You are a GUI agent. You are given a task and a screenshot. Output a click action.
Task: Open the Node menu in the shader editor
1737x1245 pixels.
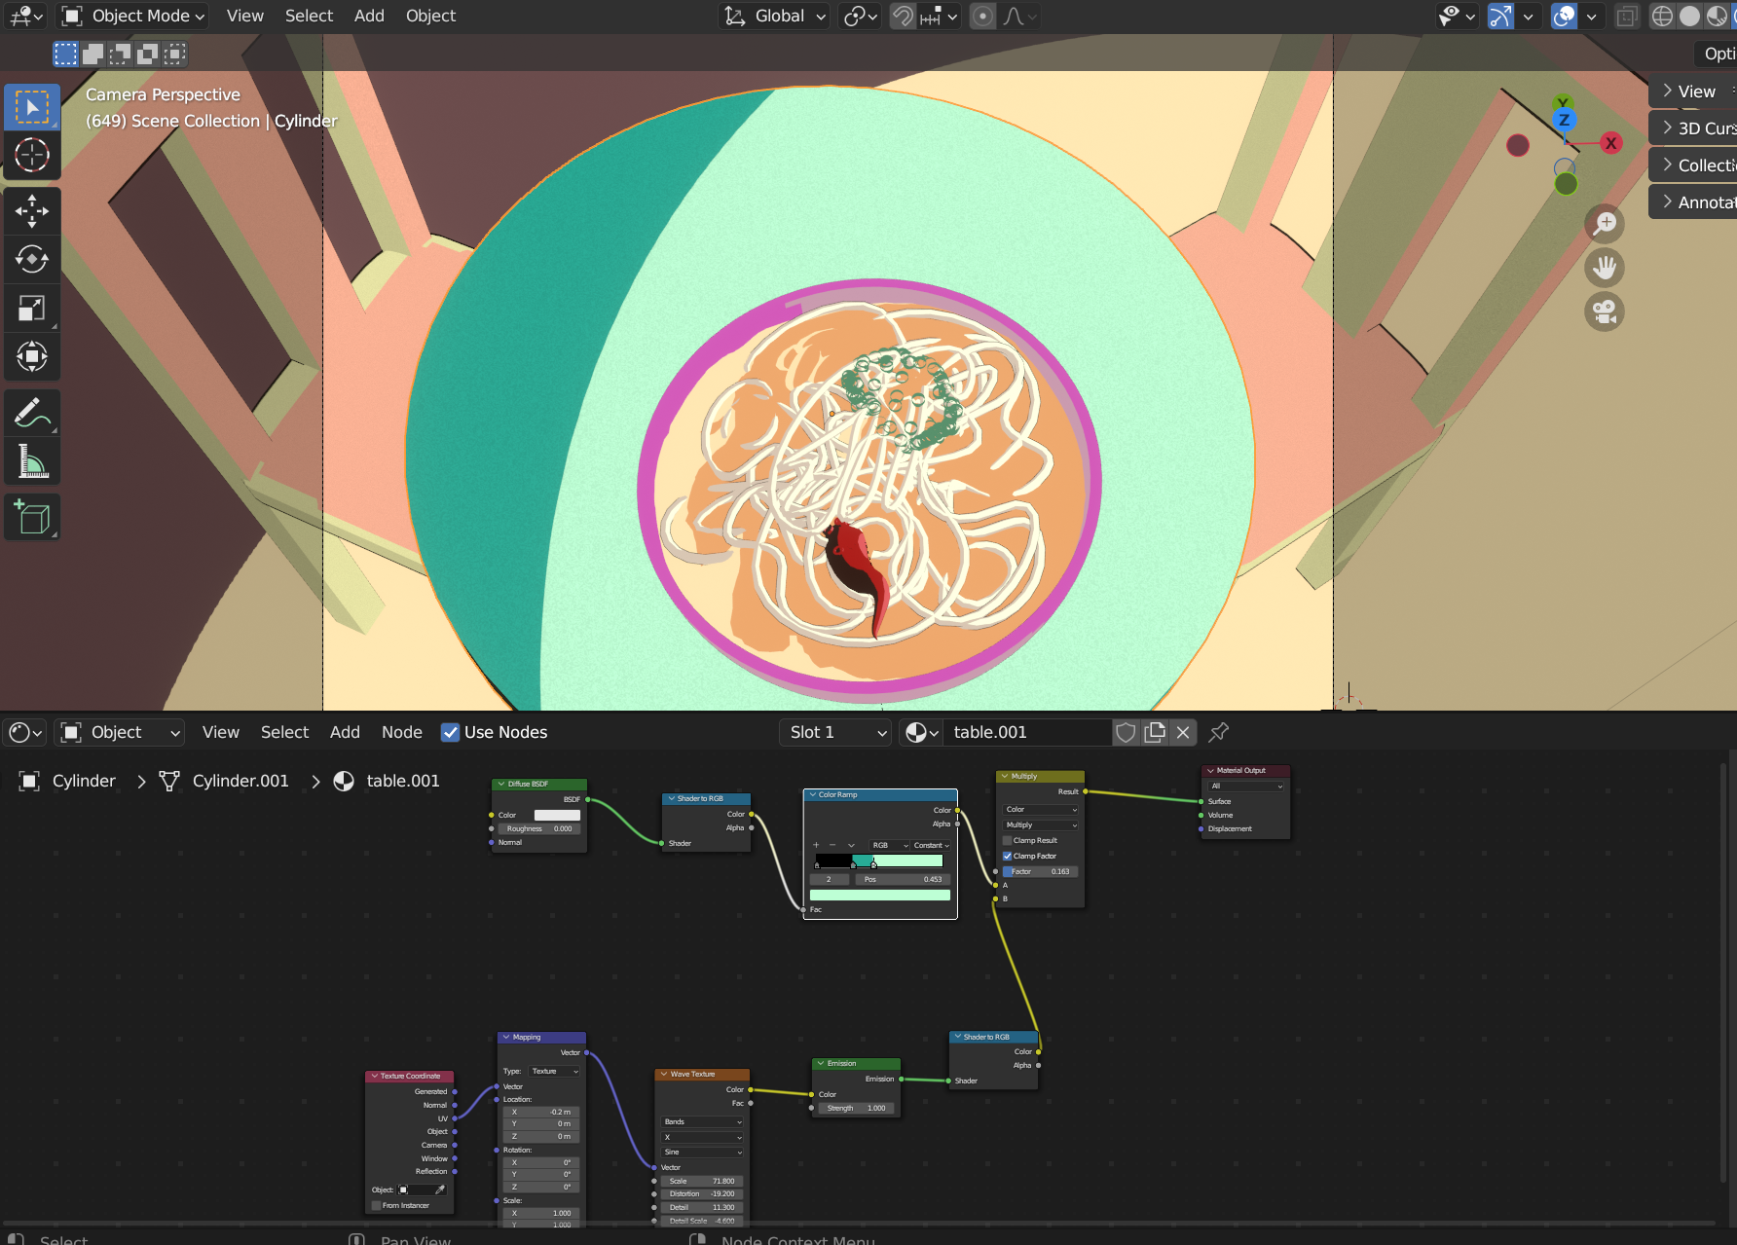401,732
